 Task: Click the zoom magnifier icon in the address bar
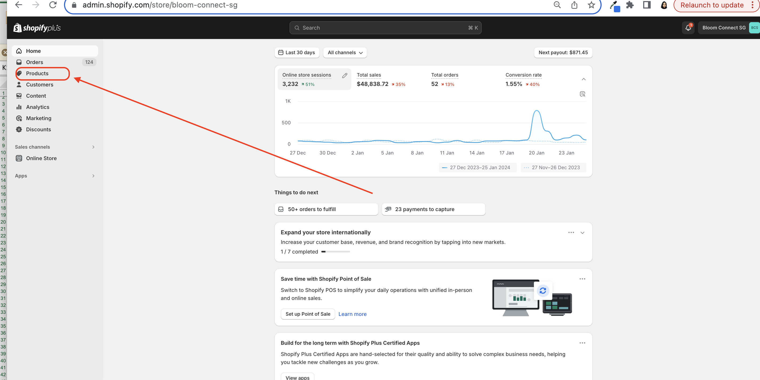[557, 5]
